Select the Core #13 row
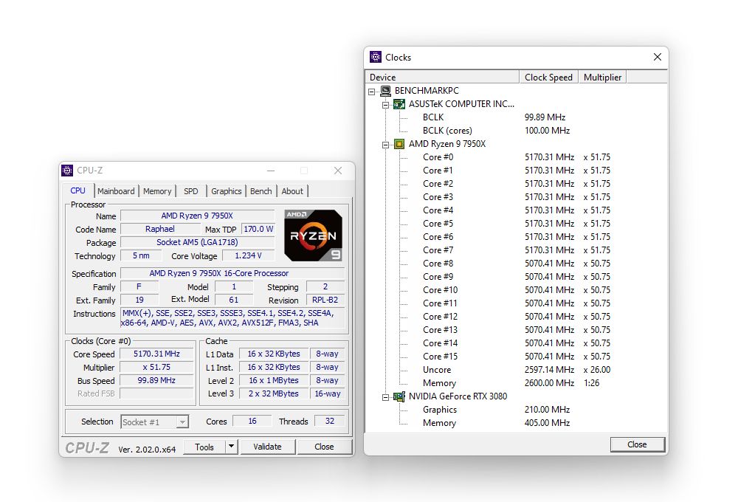 click(x=517, y=330)
